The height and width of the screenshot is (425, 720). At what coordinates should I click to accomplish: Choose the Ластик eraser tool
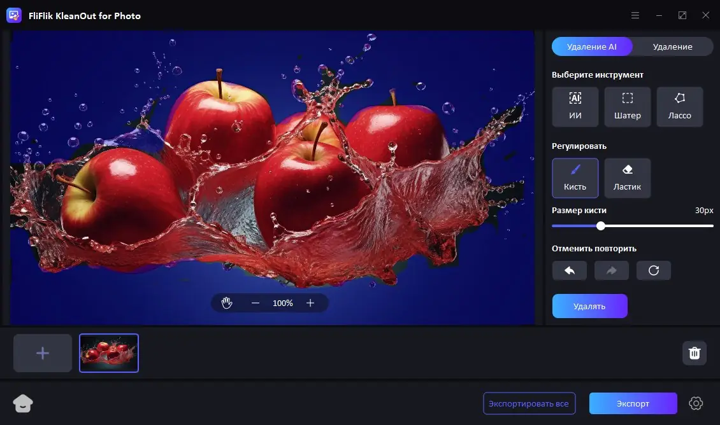pyautogui.click(x=627, y=178)
